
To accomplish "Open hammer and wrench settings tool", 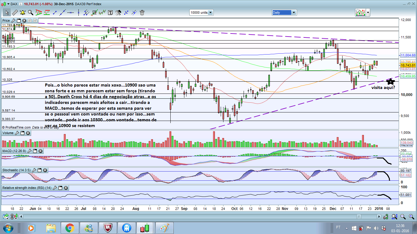I will 118,12.
